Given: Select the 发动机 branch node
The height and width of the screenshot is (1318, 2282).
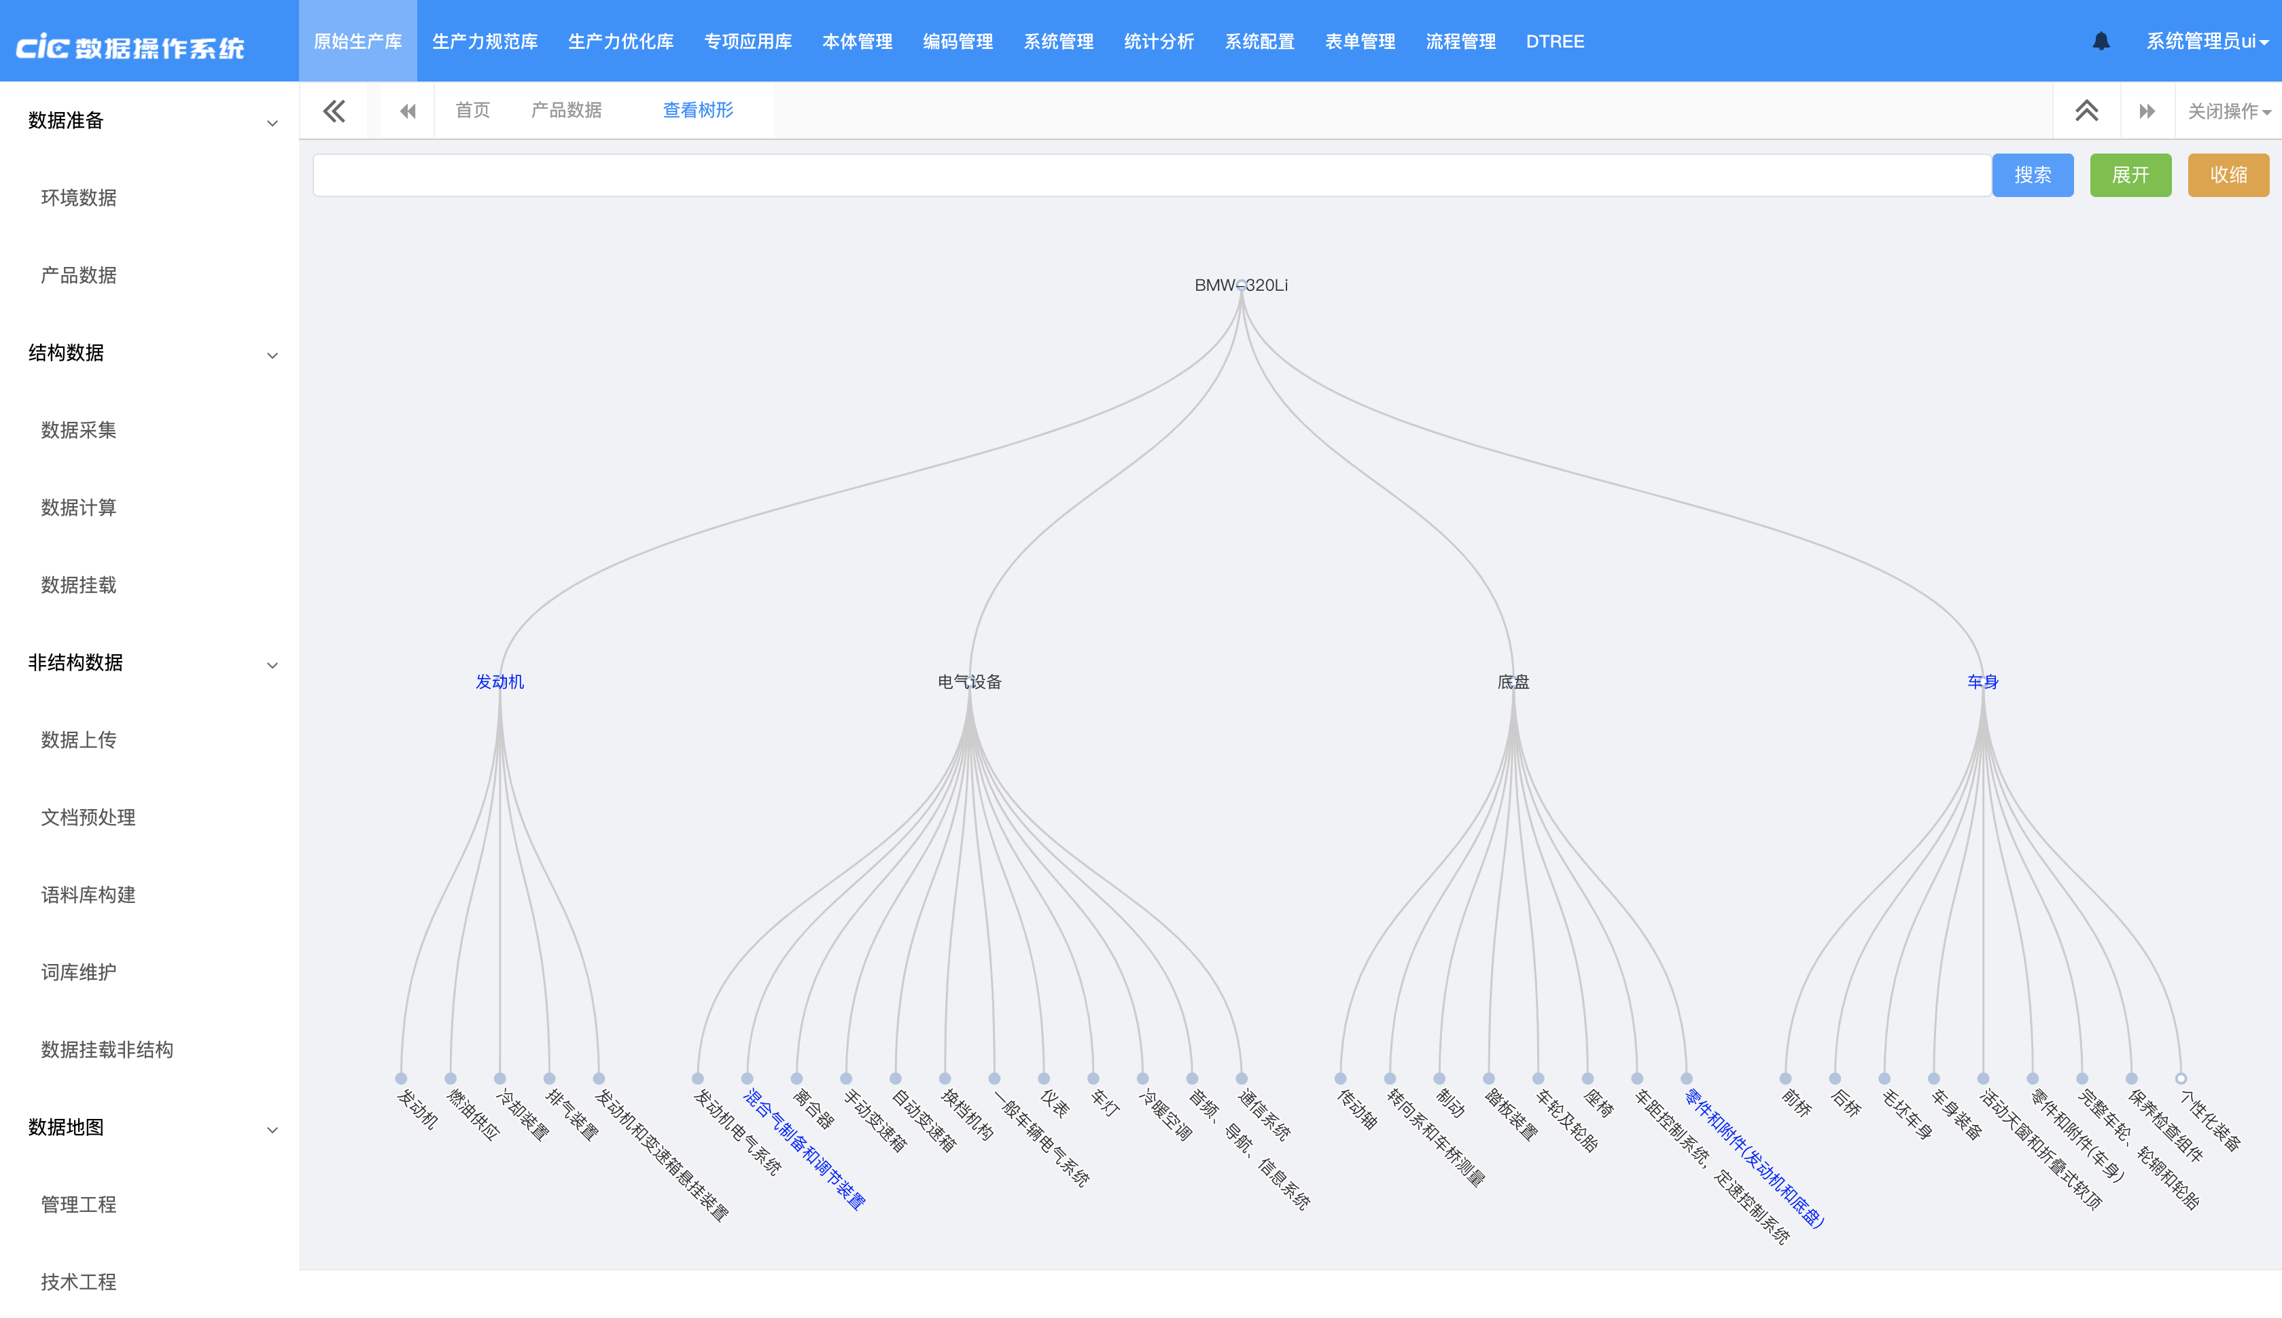Looking at the screenshot, I should 499,681.
